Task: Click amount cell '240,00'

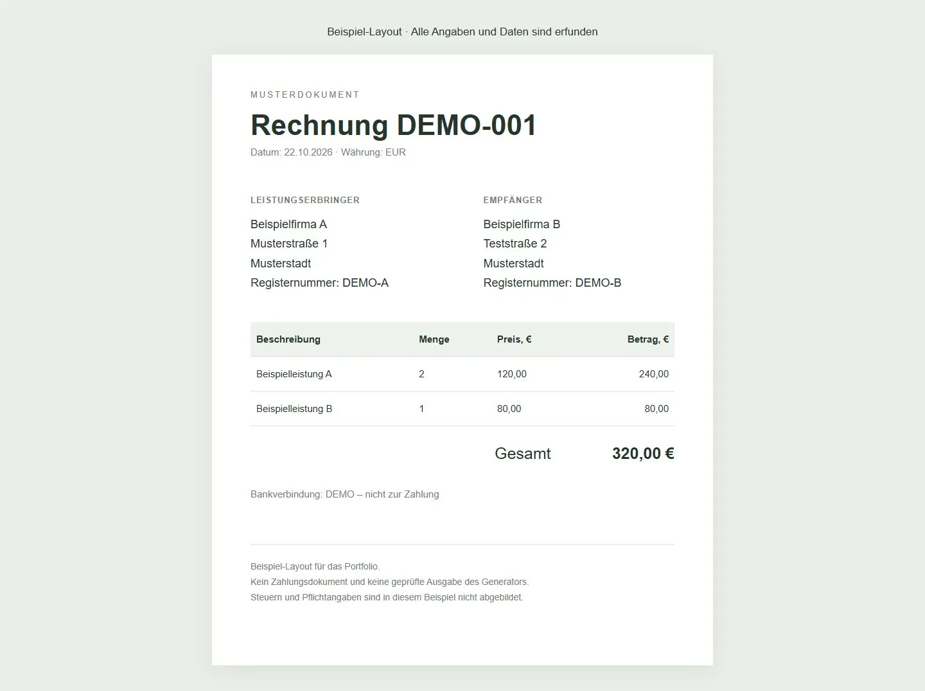Action: point(654,374)
